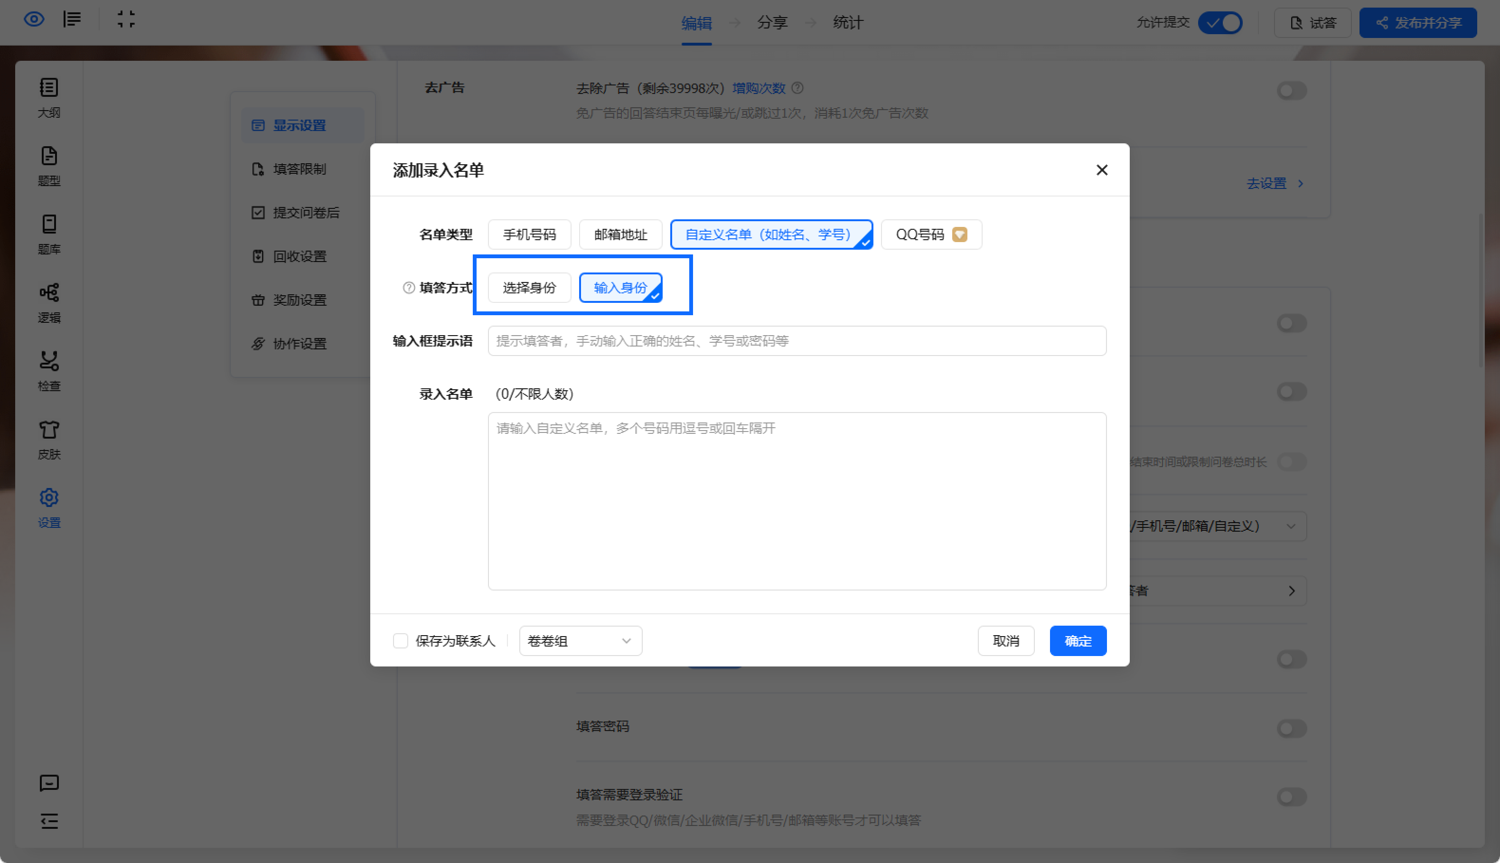Check the 保存为联系人 checkbox
1500x863 pixels.
(x=401, y=641)
